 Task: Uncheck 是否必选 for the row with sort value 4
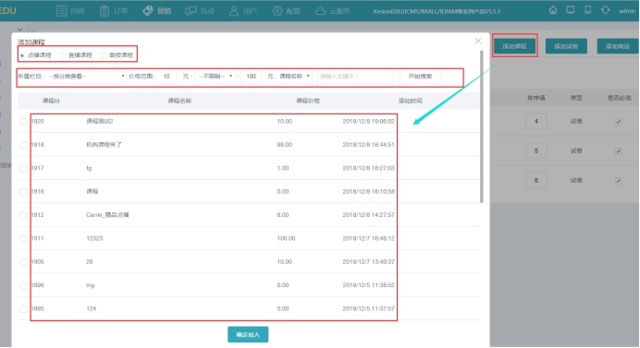[x=619, y=122]
